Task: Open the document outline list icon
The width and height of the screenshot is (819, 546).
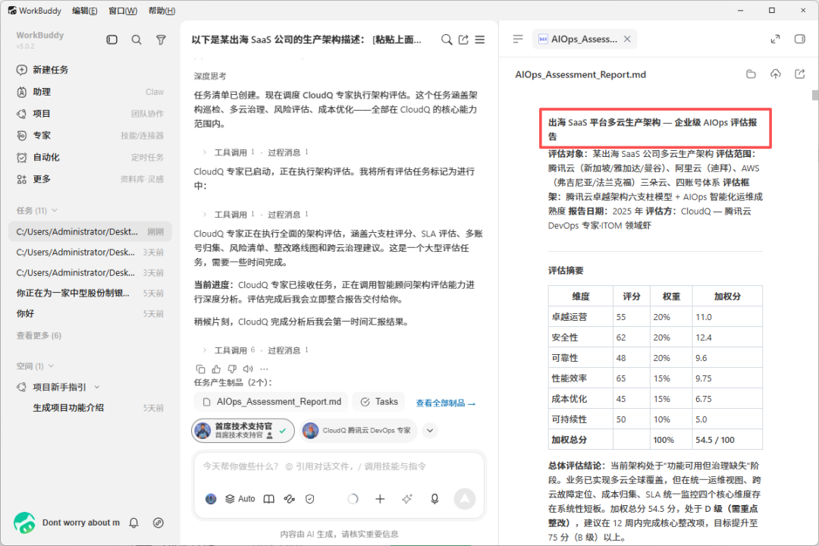Action: 518,39
